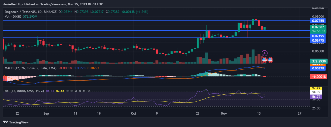Click the blue 0.00278 MACD axis label
The height and width of the screenshot is (127, 331).
click(x=318, y=69)
